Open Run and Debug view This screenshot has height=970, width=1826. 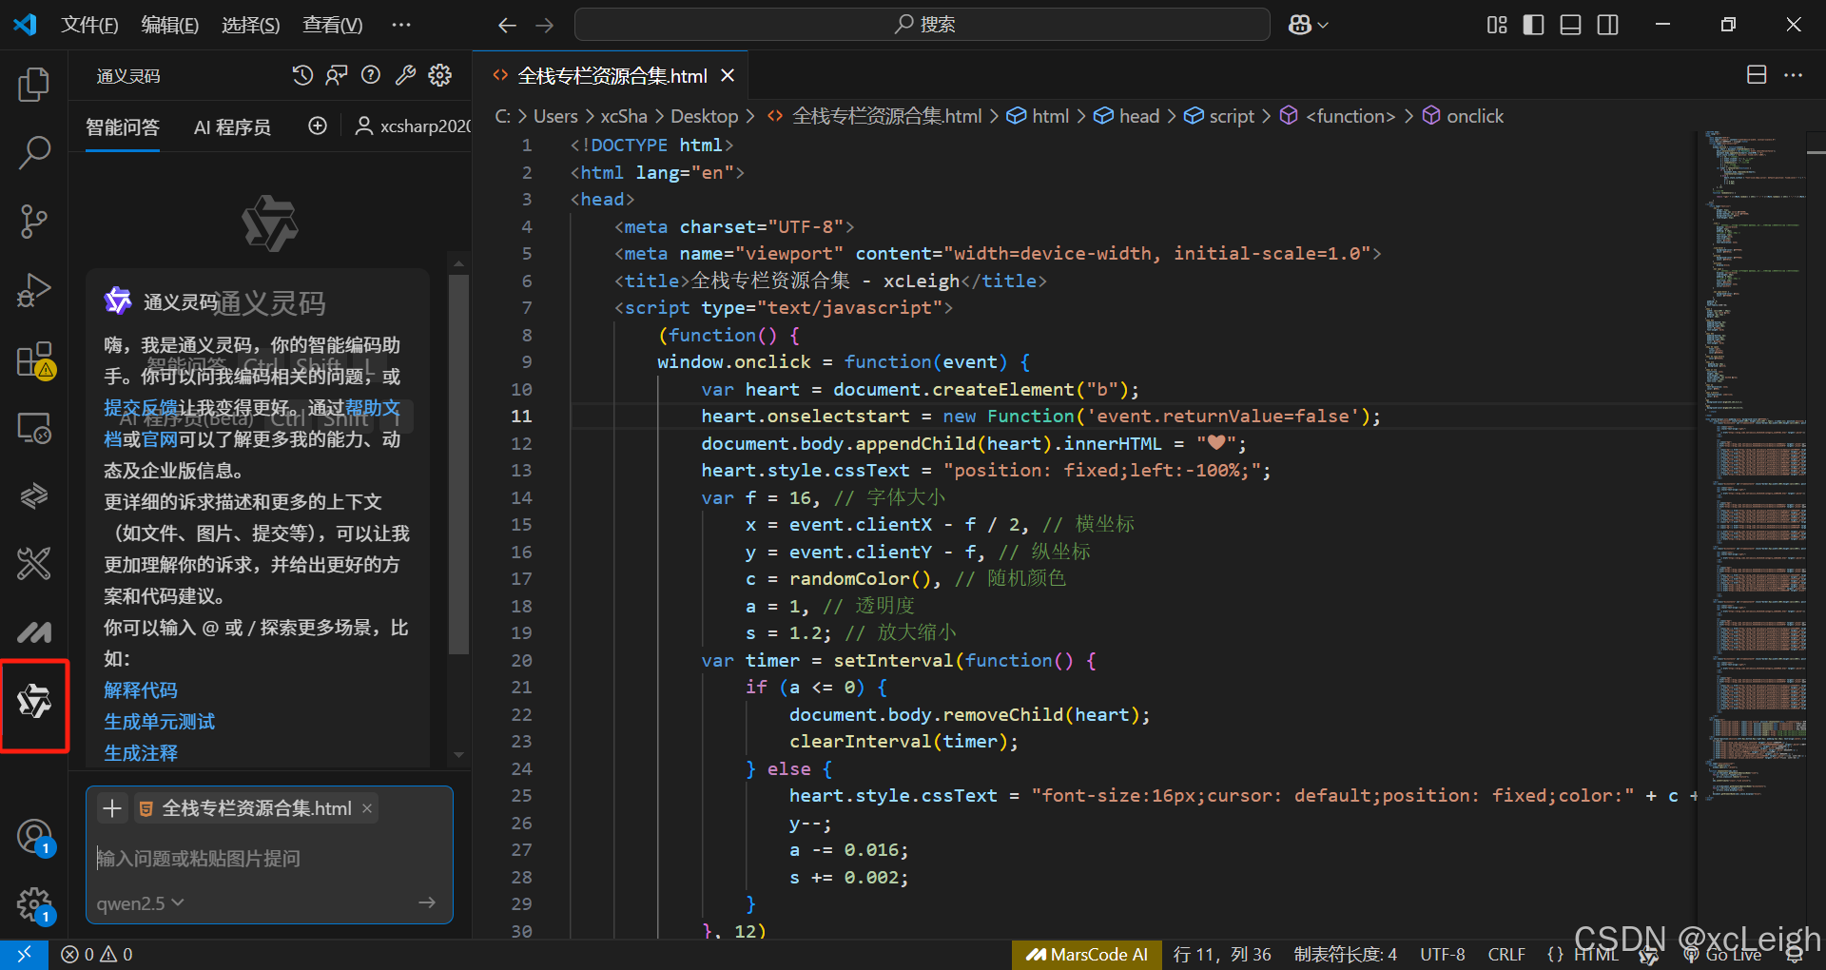point(34,290)
